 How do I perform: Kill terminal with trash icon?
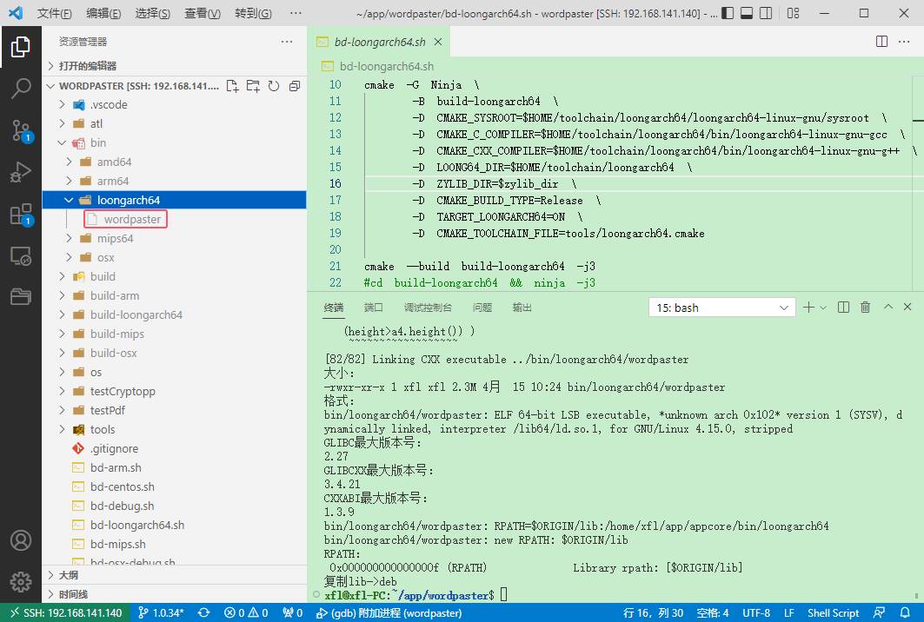pos(865,308)
